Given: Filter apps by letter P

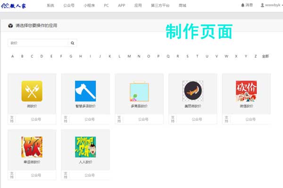Looking at the screenshot, I should 158,56.
